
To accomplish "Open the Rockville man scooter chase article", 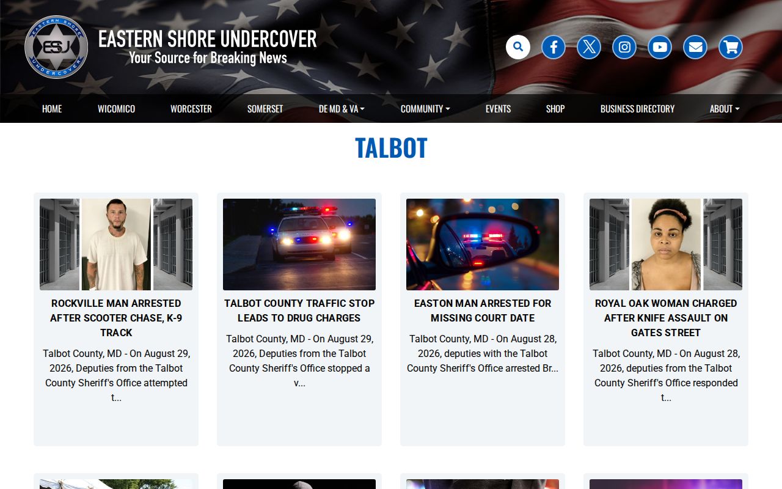I will pos(116,318).
